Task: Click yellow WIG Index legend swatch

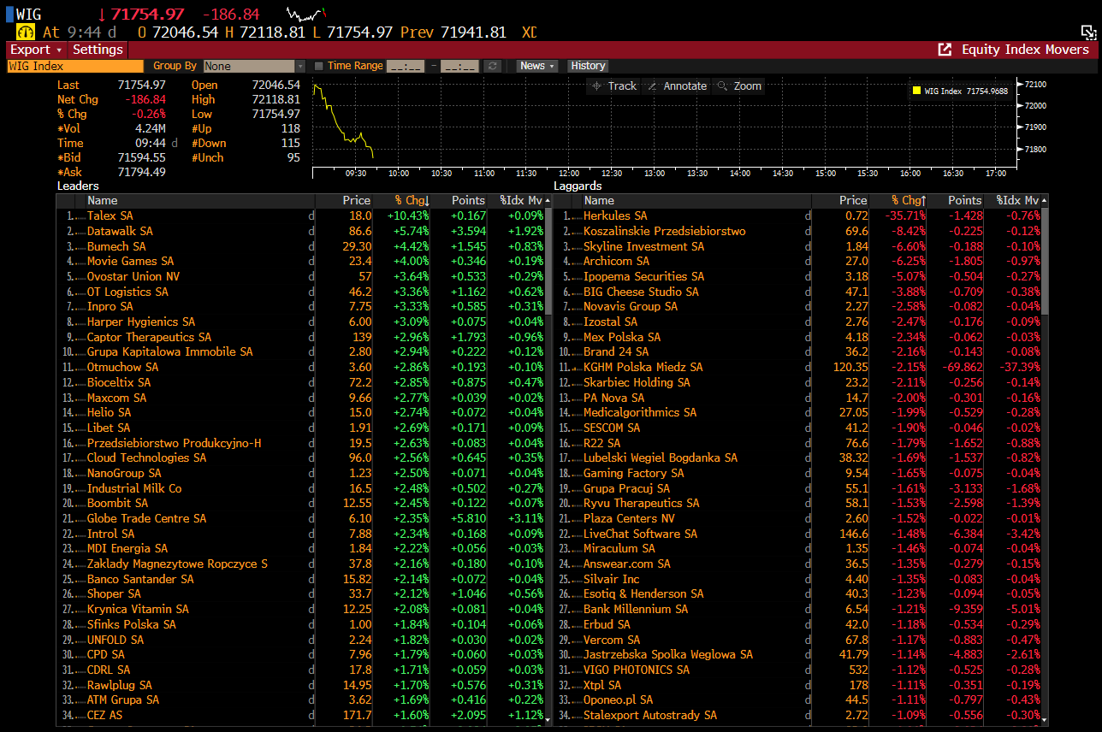Action: click(916, 91)
